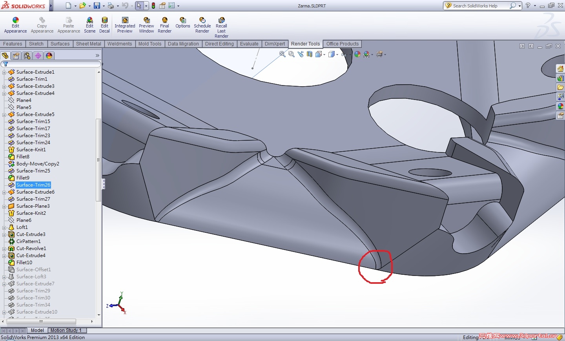This screenshot has height=341, width=565.
Task: Switch to DisplayManager panel tab
Action: 49,56
